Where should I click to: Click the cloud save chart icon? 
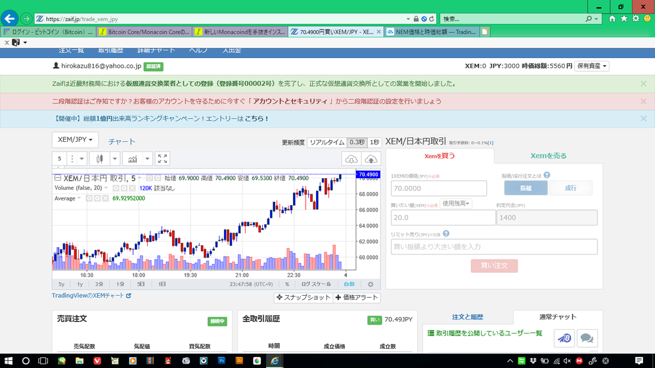click(371, 158)
